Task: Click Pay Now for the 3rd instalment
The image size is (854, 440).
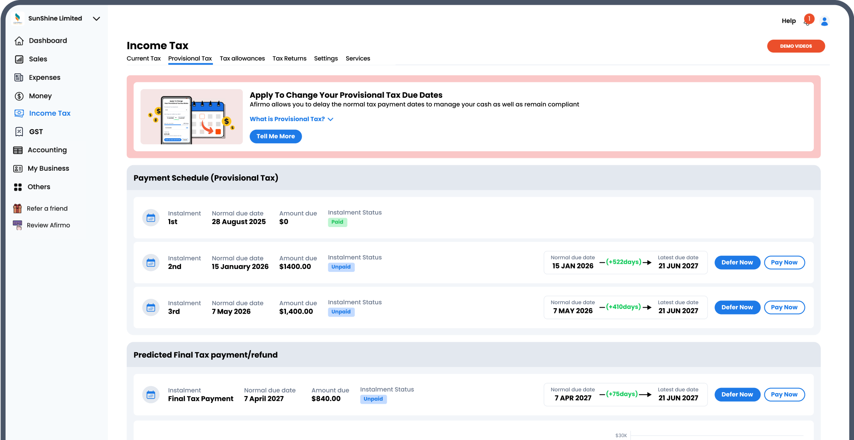Action: pos(784,307)
